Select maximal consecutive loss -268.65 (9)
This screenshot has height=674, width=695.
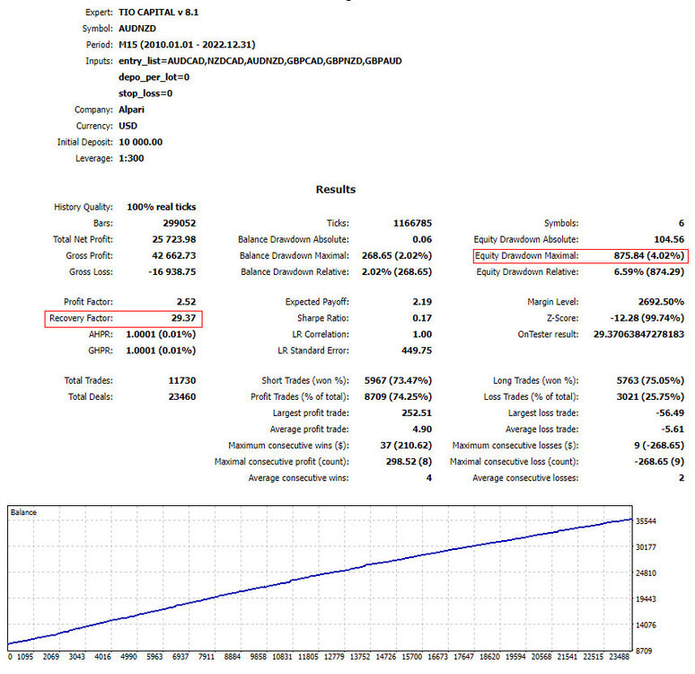click(659, 462)
